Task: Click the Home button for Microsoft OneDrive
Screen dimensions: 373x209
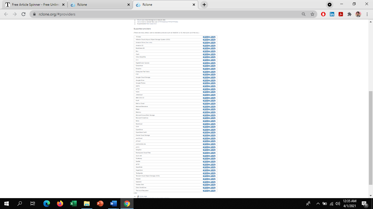Action: pyautogui.click(x=206, y=118)
